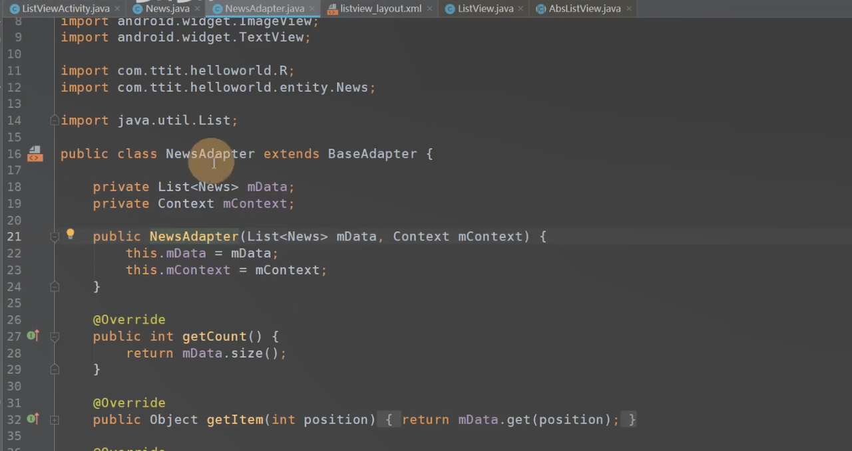Collapse the getCount method fold at line 27
Screen dimensions: 852x451
(x=55, y=337)
